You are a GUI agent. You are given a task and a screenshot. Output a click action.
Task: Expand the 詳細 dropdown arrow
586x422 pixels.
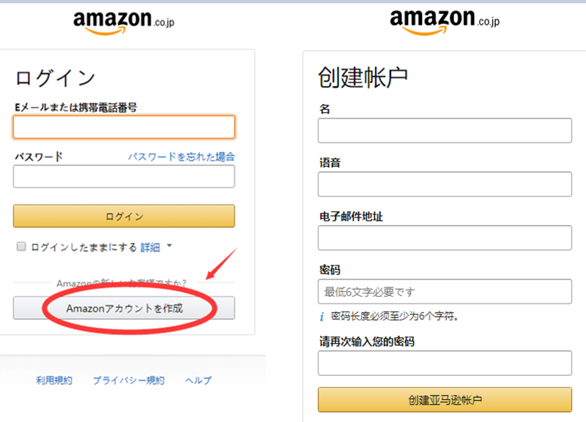tap(169, 246)
